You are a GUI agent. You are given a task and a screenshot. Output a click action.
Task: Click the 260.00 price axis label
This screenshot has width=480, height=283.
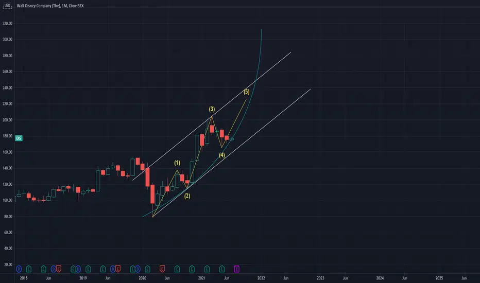pyautogui.click(x=8, y=72)
